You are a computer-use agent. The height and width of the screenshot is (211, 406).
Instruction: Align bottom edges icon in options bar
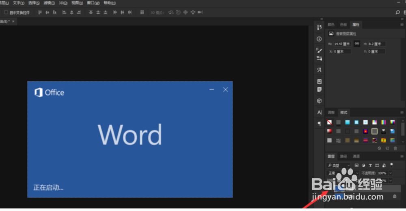(x=55, y=12)
